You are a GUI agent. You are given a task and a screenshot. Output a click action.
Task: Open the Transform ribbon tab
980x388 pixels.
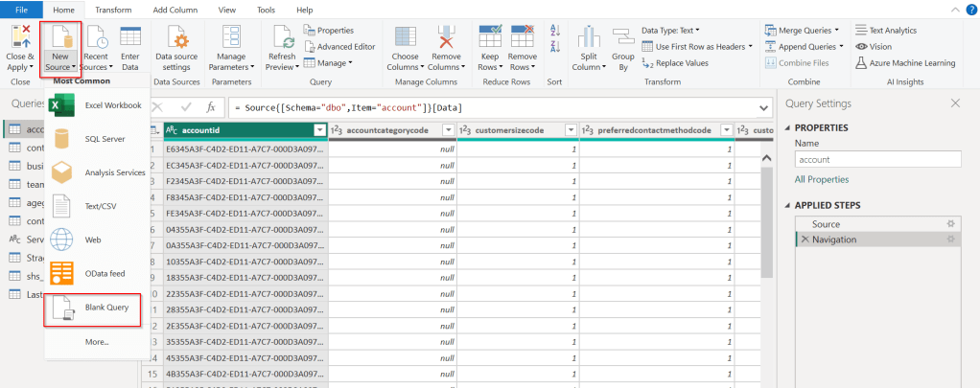[x=114, y=9]
